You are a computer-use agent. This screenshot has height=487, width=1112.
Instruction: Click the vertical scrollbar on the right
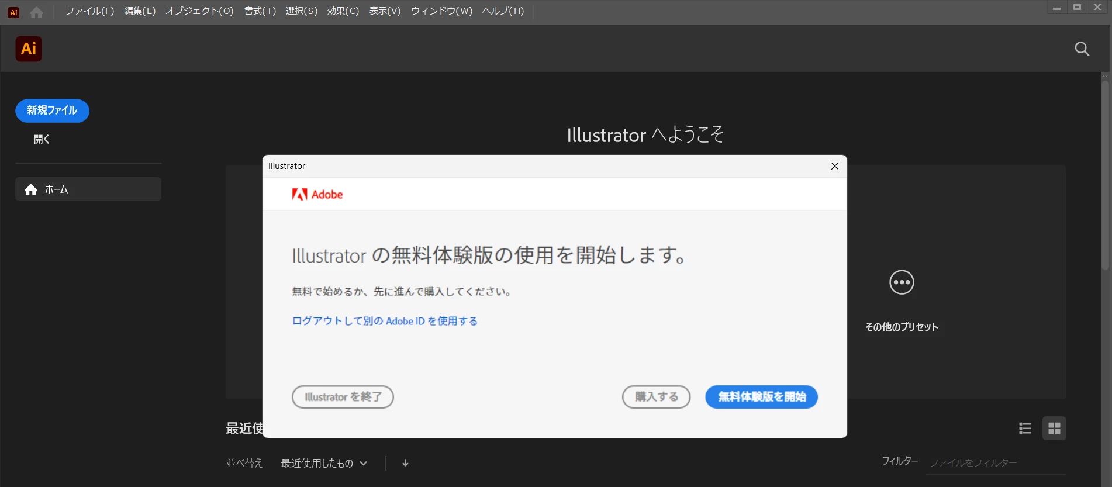pos(1105,175)
